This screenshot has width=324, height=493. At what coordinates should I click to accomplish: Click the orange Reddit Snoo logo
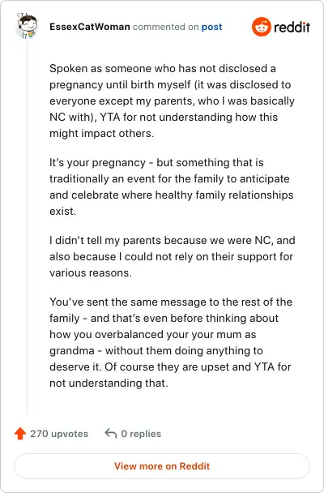pos(261,27)
